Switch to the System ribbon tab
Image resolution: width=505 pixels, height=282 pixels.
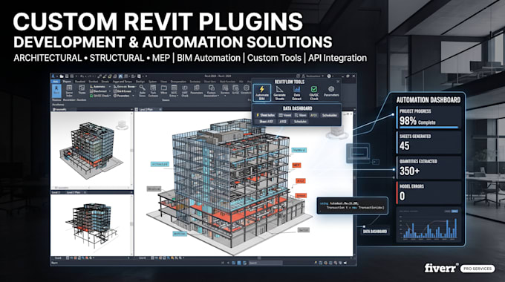tap(152, 82)
